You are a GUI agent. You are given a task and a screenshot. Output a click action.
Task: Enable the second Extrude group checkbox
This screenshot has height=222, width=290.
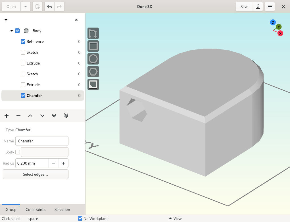(23, 85)
